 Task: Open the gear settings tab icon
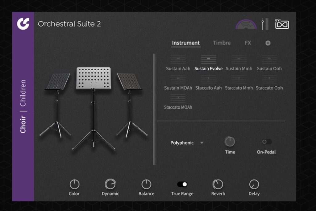pyautogui.click(x=268, y=43)
